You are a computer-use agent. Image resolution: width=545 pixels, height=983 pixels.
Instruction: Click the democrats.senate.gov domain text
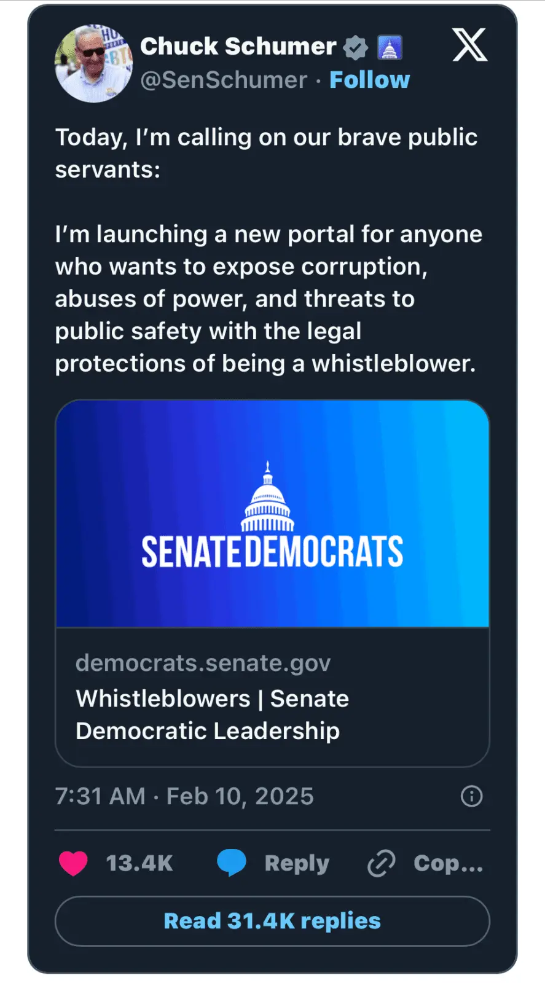(x=203, y=663)
